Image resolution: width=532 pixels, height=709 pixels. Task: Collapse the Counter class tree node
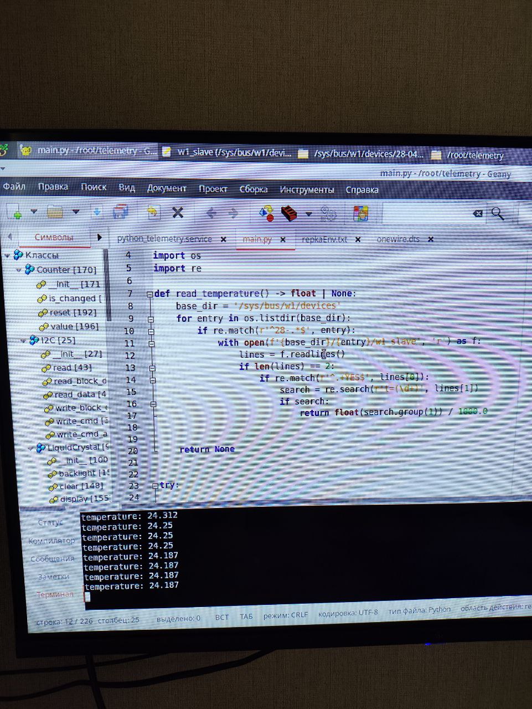pyautogui.click(x=19, y=270)
